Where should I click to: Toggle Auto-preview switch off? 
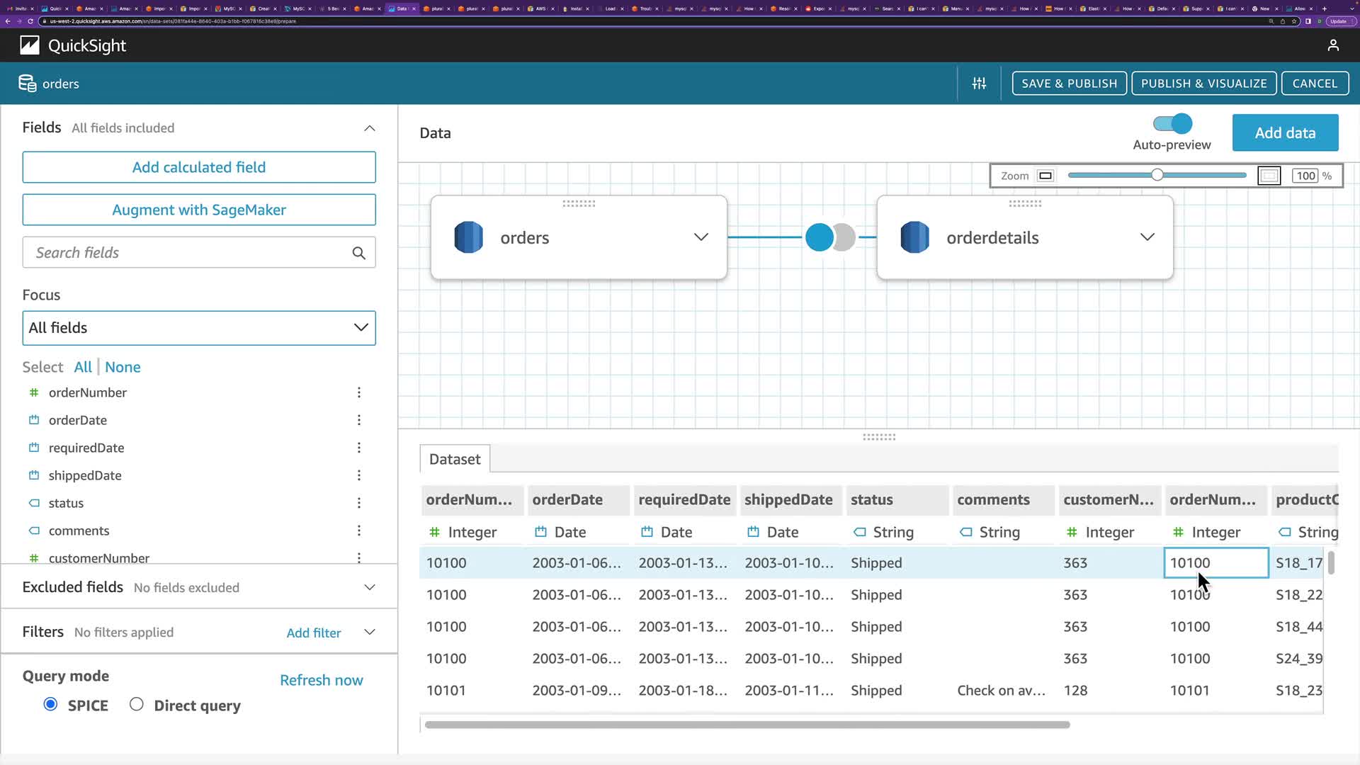[1172, 124]
